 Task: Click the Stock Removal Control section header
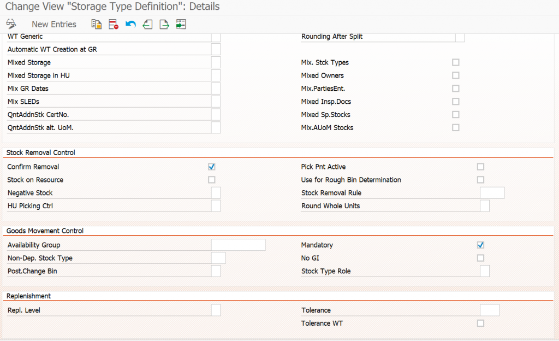point(40,152)
